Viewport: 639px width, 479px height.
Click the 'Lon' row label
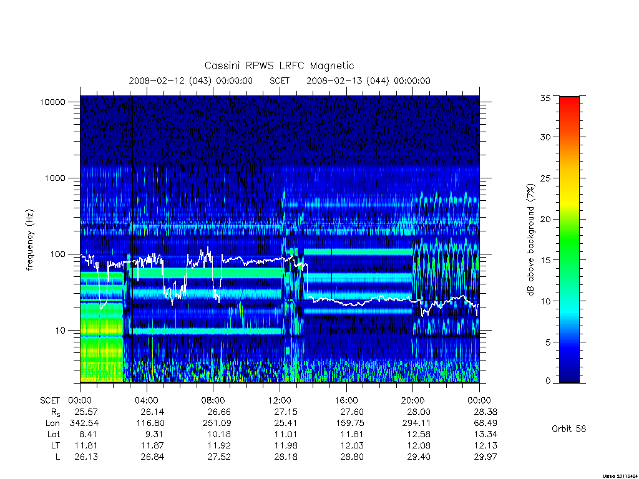pos(52,423)
